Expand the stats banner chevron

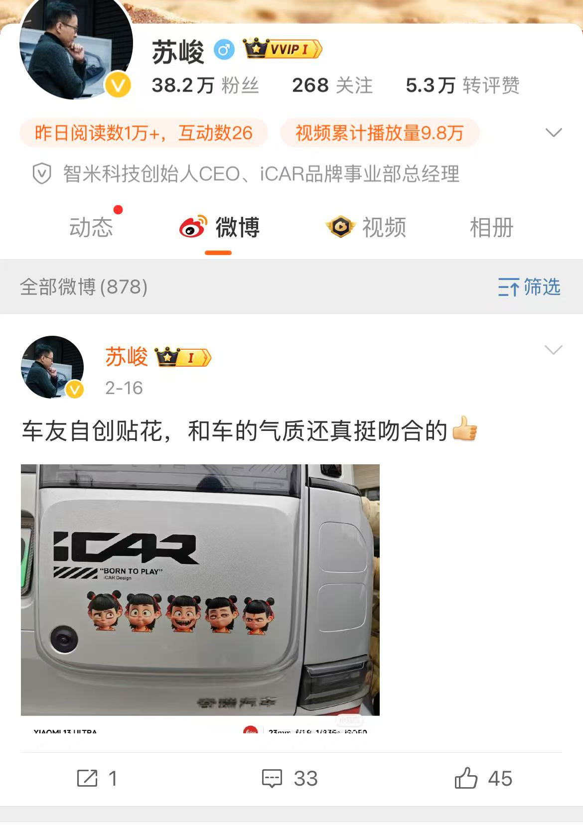[x=554, y=133]
